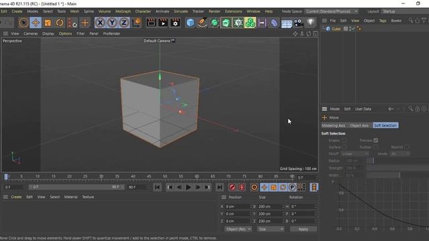This screenshot has width=429, height=241.
Task: Click Attribute Manager lock icon
Action: coord(417,109)
